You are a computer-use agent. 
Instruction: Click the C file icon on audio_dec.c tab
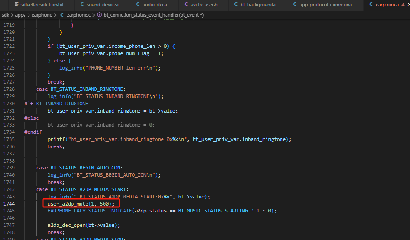pyautogui.click(x=138, y=5)
